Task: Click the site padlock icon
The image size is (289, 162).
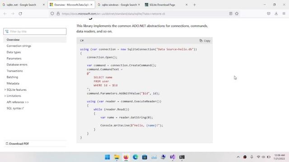Action: pos(58,13)
